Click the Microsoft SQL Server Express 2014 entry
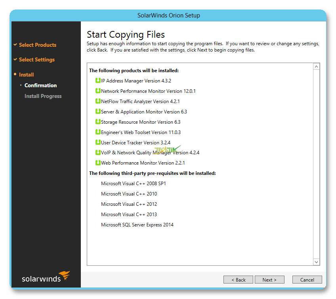336x299 pixels. tap(137, 225)
